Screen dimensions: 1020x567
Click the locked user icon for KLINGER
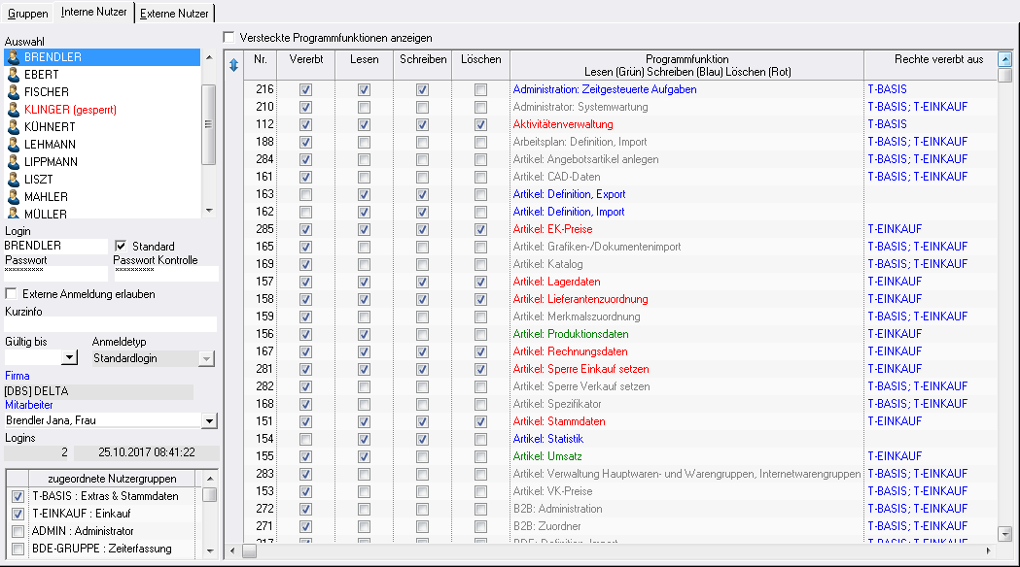[x=14, y=110]
